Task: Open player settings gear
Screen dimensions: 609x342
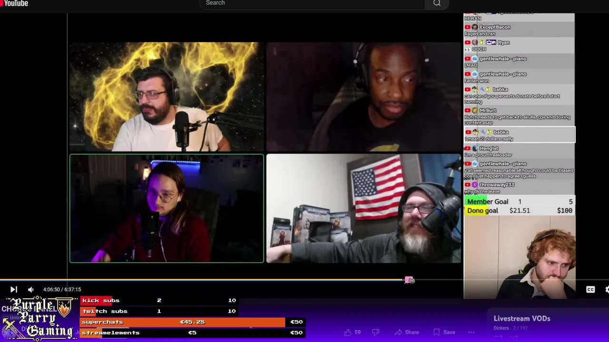Action: 607,289
